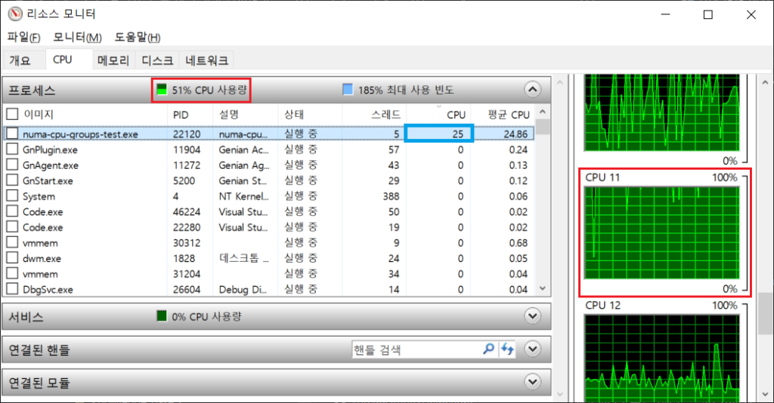
Task: Check the System process checkbox
Action: pyautogui.click(x=12, y=195)
